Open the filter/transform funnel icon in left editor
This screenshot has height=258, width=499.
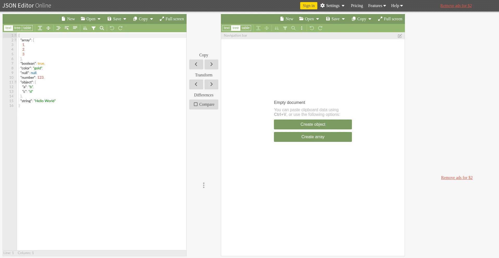pos(94,28)
